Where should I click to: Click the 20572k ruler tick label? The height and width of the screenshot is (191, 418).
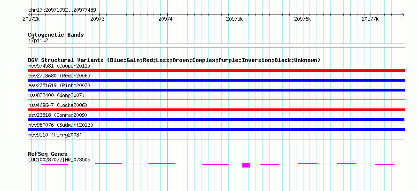click(x=31, y=19)
